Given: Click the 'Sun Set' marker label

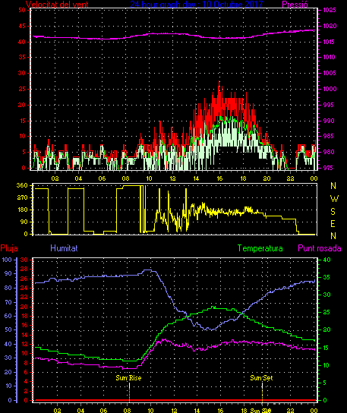Looking at the screenshot, I should 261,378.
